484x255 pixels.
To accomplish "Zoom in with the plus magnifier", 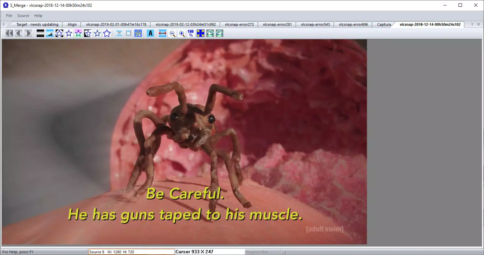I will pos(182,33).
